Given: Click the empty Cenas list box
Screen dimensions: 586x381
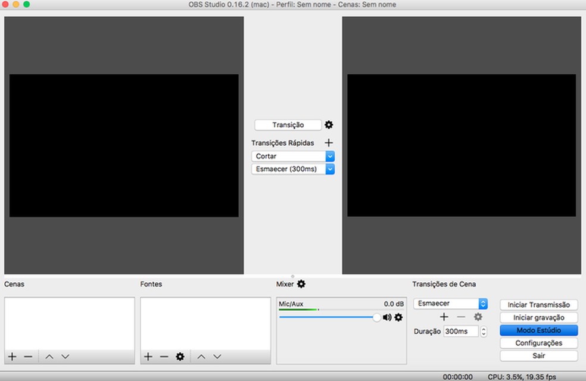Looking at the screenshot, I should tap(70, 323).
